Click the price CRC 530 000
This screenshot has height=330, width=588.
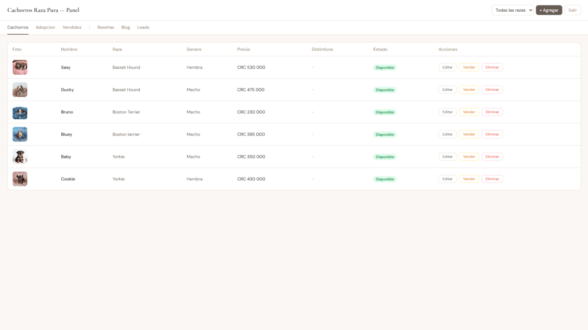(x=251, y=67)
